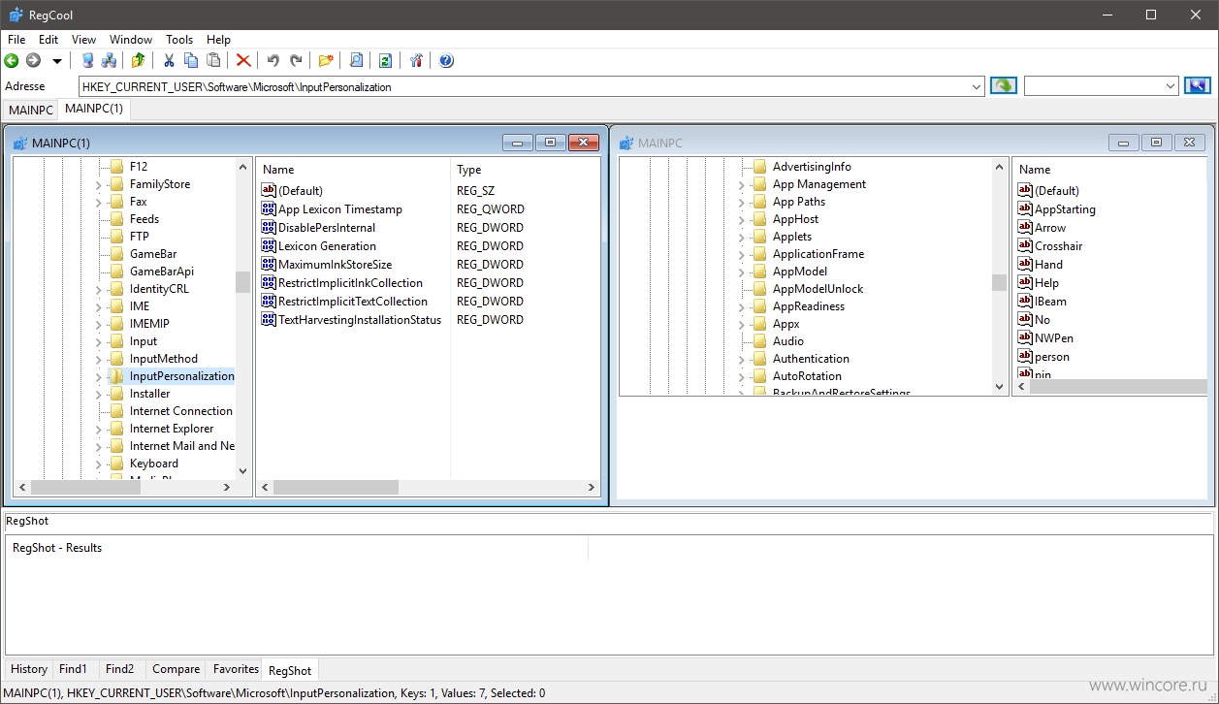
Task: Click the Undo arrow icon
Action: (x=273, y=61)
